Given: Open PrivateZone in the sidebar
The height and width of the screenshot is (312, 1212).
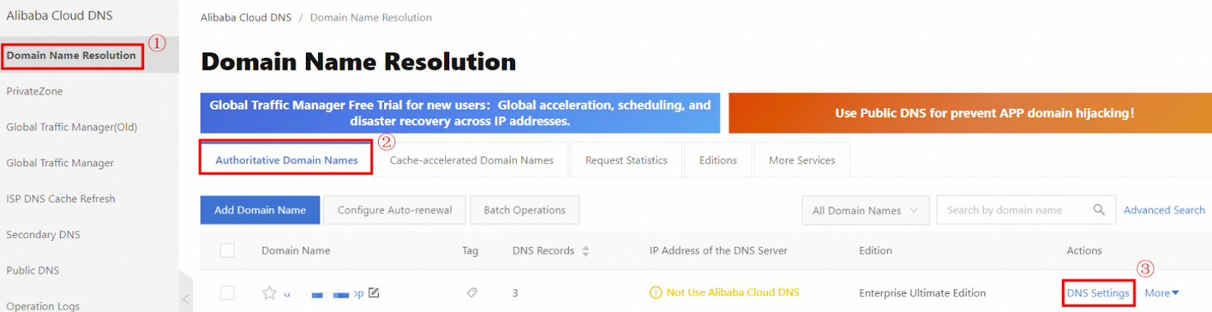Looking at the screenshot, I should point(35,91).
